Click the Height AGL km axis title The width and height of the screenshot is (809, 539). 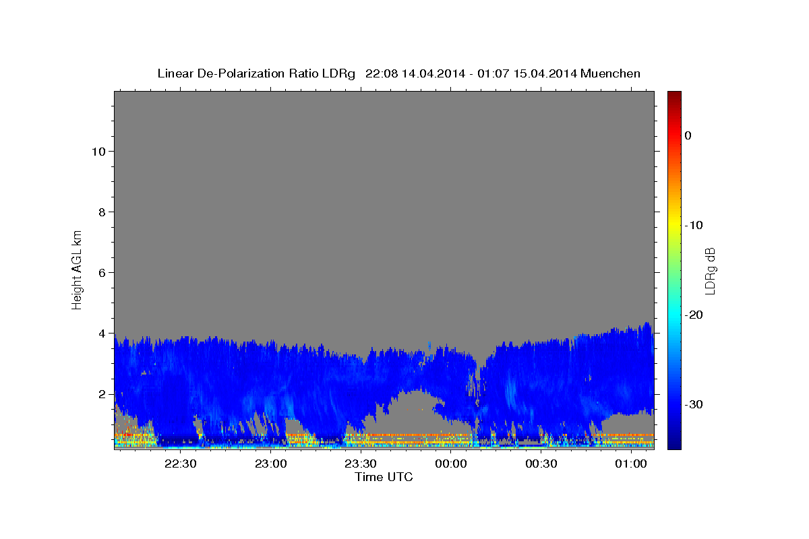click(77, 269)
